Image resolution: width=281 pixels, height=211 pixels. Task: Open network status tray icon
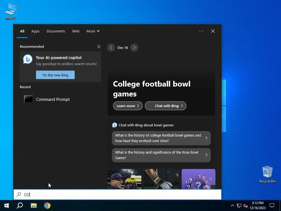click(x=239, y=206)
